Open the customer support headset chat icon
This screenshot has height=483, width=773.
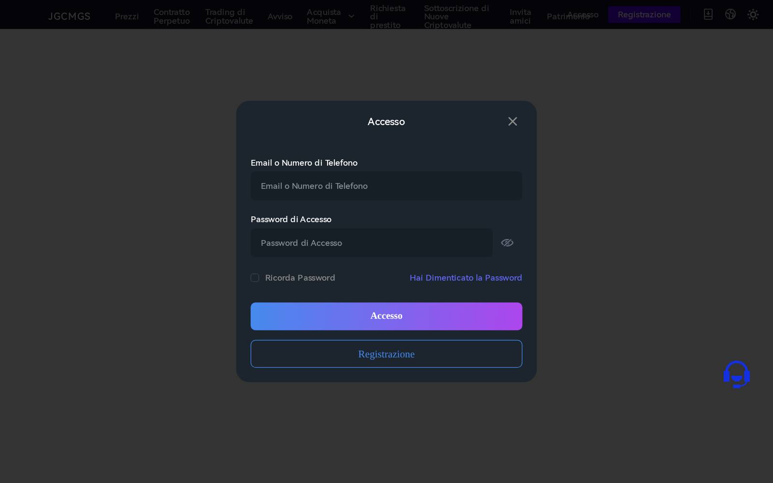click(736, 374)
